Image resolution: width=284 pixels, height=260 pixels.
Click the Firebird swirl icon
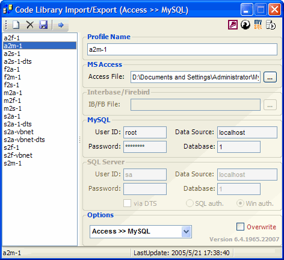pyautogui.click(x=245, y=25)
